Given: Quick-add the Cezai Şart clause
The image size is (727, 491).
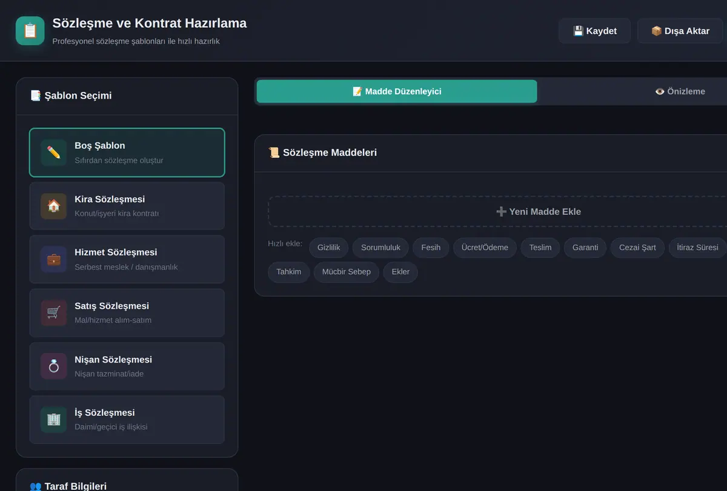Looking at the screenshot, I should (637, 248).
